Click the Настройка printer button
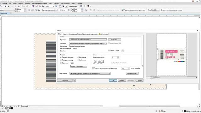This screenshot has height=113, width=201. 114,40
